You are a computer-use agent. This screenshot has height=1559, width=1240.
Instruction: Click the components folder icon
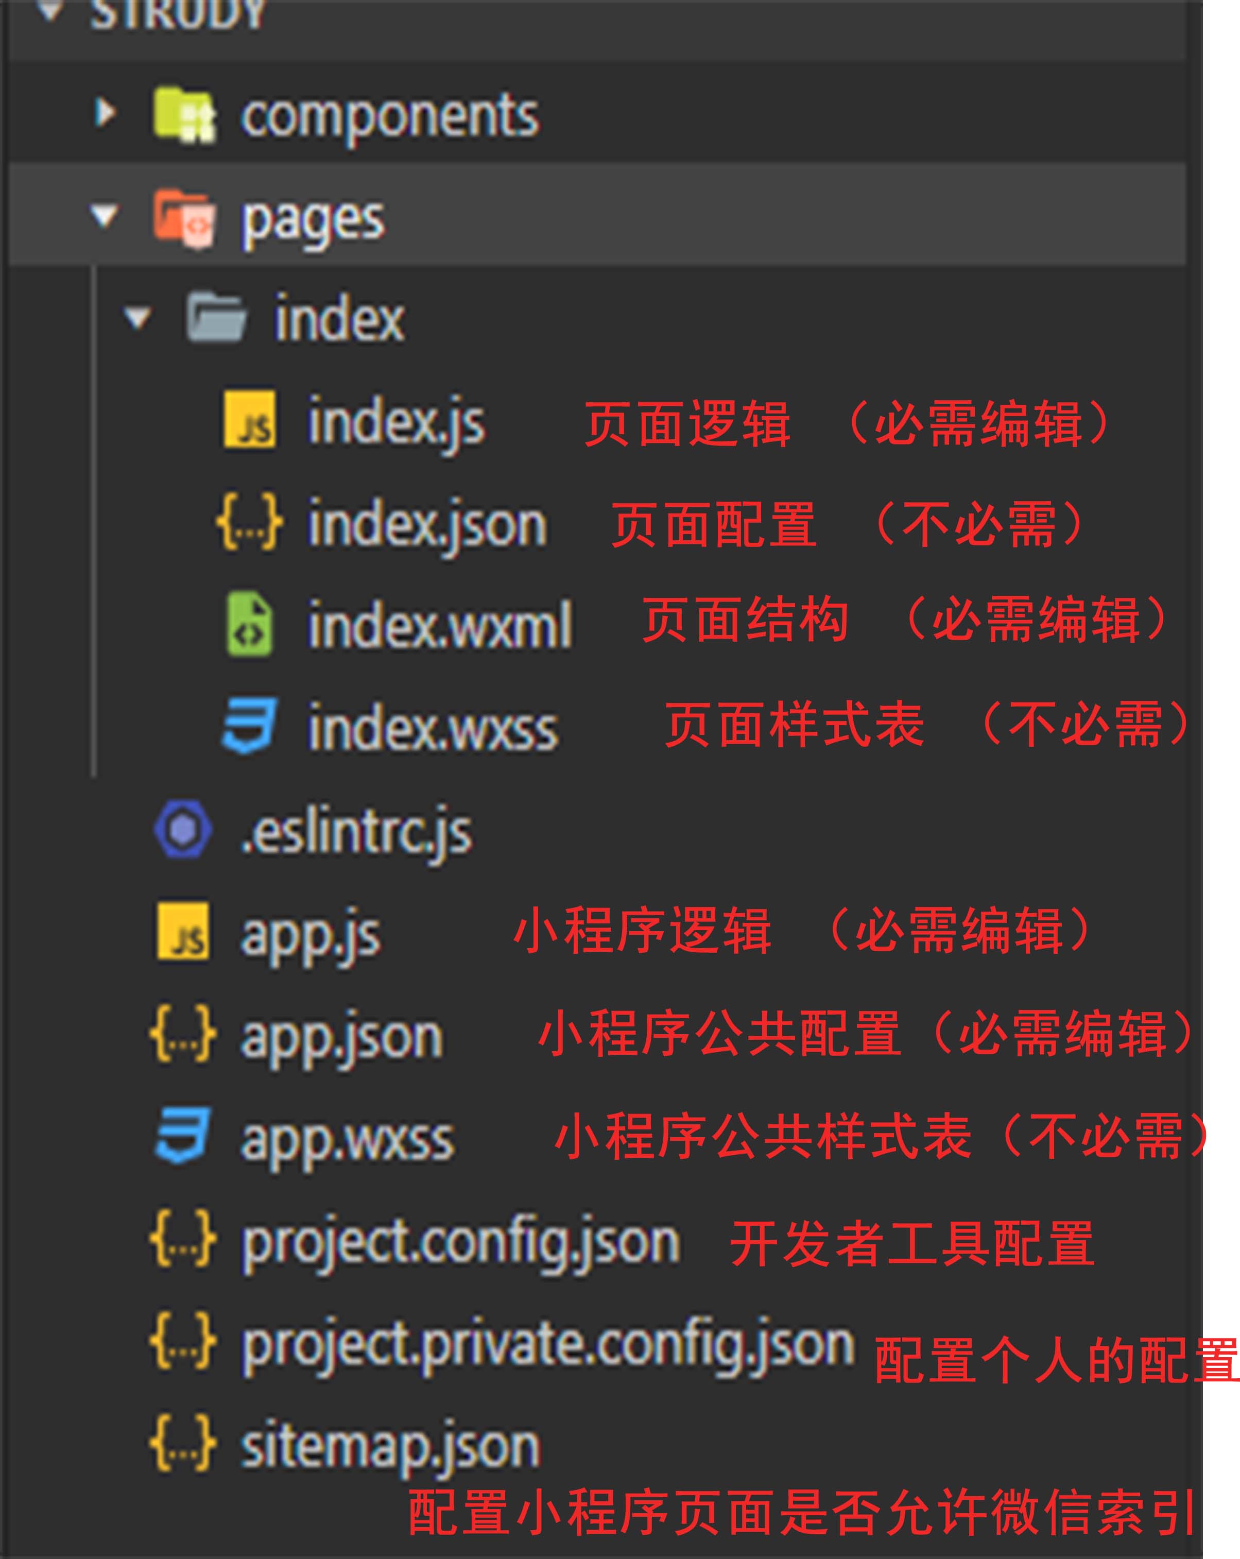(x=184, y=114)
